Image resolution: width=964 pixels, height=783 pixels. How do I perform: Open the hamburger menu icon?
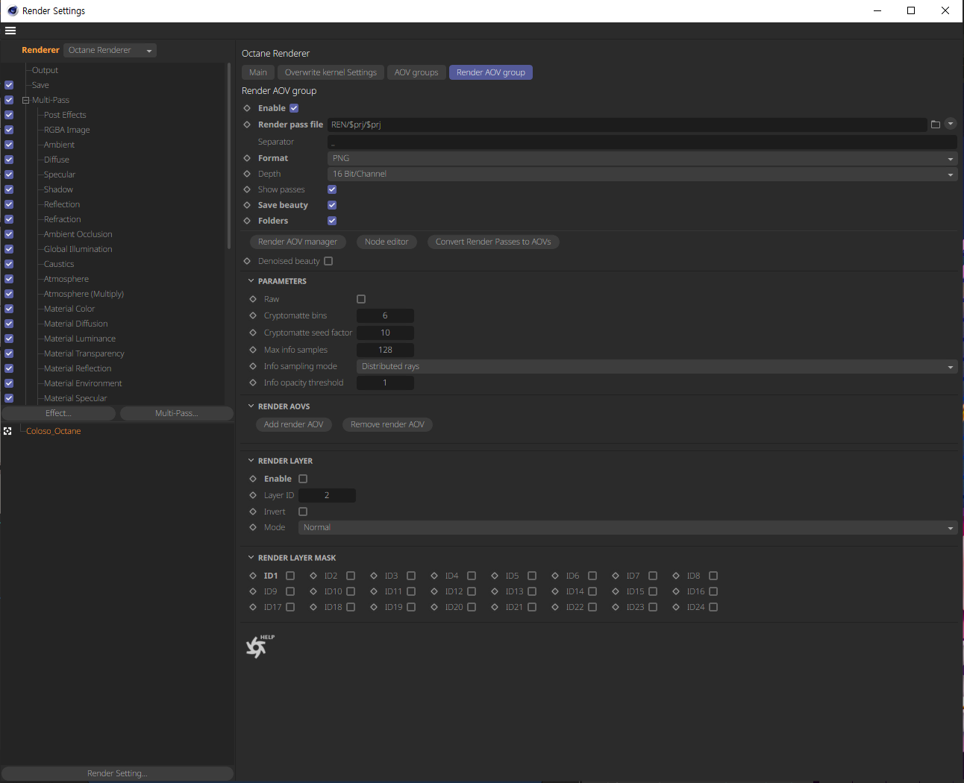coord(10,31)
